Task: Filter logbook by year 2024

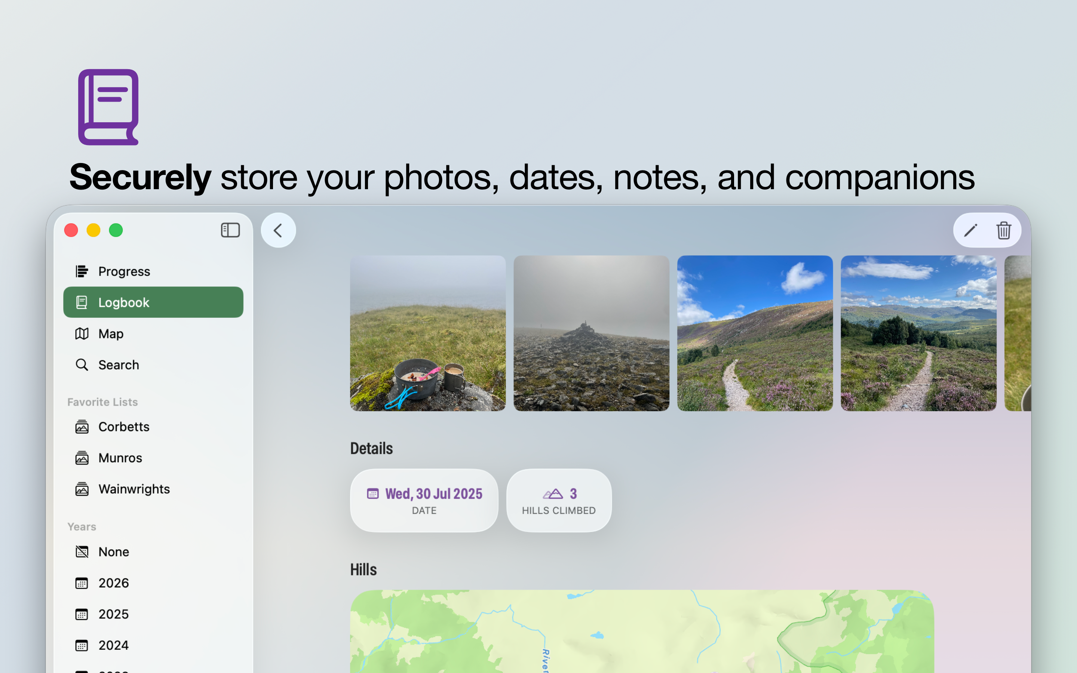Action: [x=153, y=645]
